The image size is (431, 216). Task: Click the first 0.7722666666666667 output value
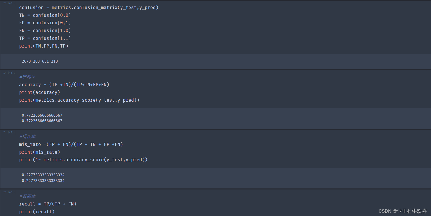[42, 115]
